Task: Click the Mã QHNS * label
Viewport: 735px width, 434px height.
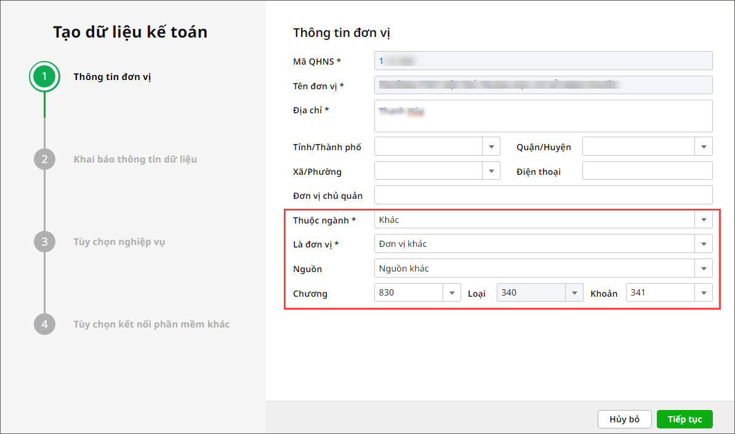Action: 317,62
